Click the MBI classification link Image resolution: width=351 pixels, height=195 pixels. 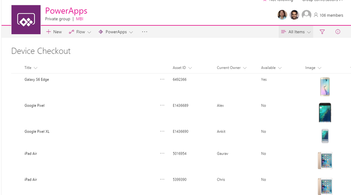pos(79,19)
